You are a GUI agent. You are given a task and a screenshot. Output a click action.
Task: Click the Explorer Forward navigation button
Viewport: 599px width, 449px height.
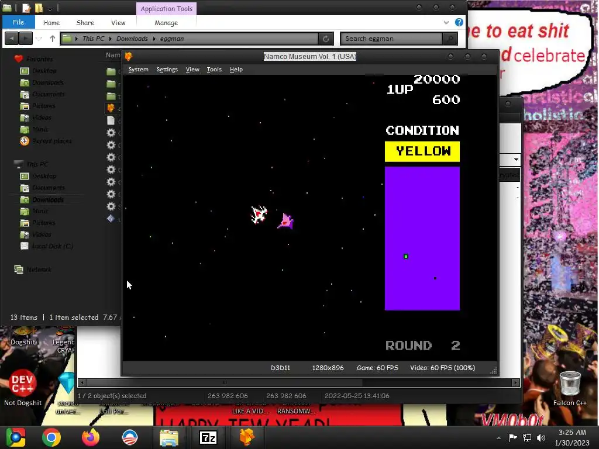pyautogui.click(x=26, y=39)
